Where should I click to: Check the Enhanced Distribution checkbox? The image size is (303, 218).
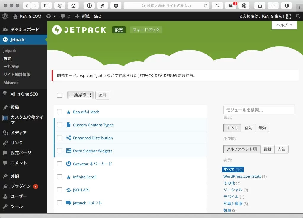[59, 138]
